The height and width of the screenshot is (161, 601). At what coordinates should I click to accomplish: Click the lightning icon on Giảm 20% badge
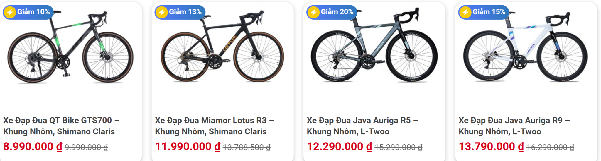click(314, 12)
